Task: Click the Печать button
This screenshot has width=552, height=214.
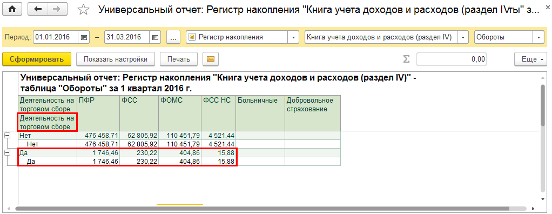Action: tap(178, 59)
